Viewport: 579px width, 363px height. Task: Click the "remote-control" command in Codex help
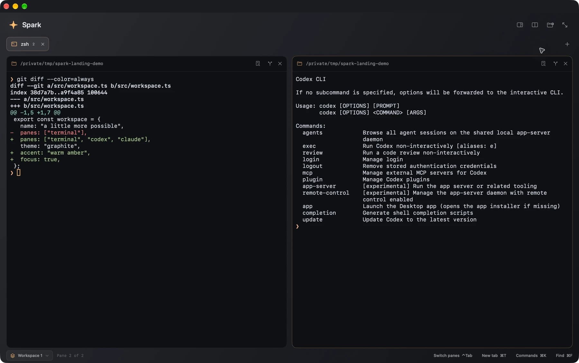click(326, 193)
